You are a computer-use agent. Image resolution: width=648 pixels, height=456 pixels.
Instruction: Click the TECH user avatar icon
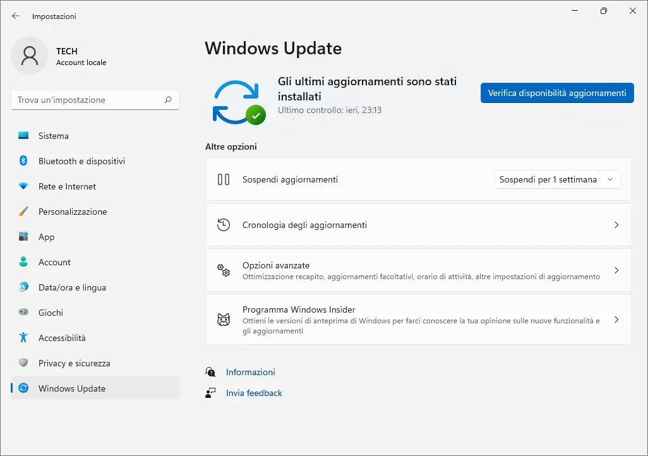point(30,56)
